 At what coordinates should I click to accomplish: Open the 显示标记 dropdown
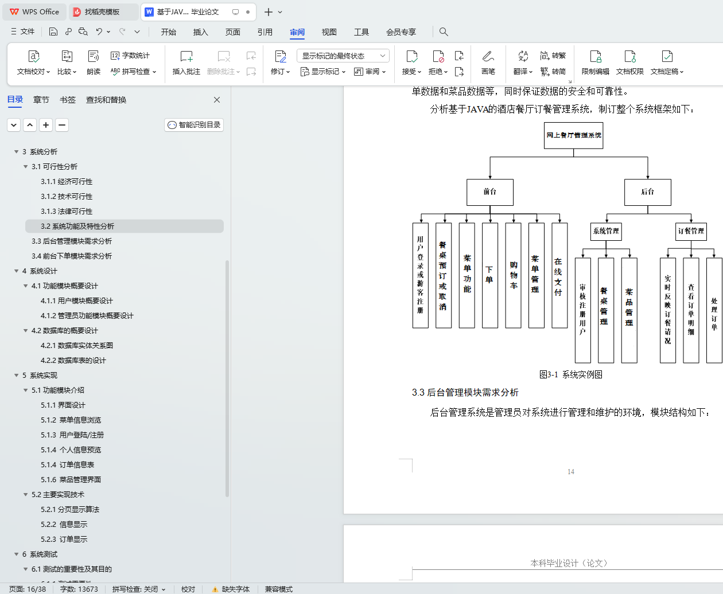coord(323,72)
